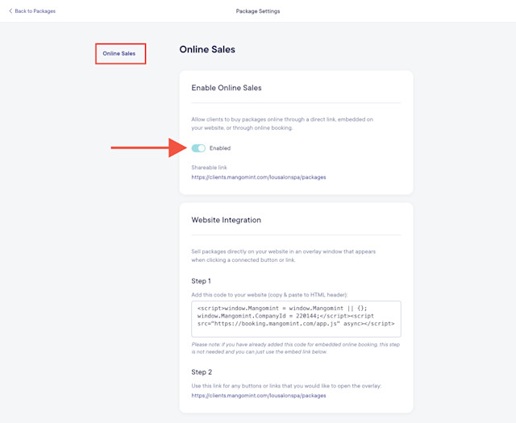Click the Package Settings page title
Viewport: 516px width, 423px height.
coord(258,10)
